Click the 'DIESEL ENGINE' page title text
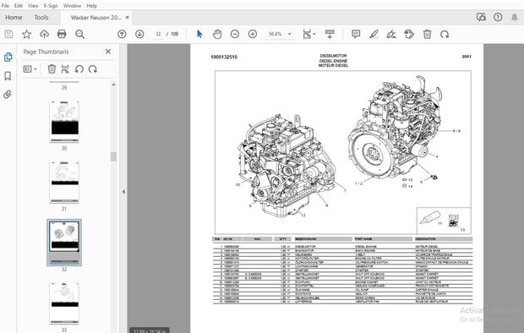 tap(333, 61)
